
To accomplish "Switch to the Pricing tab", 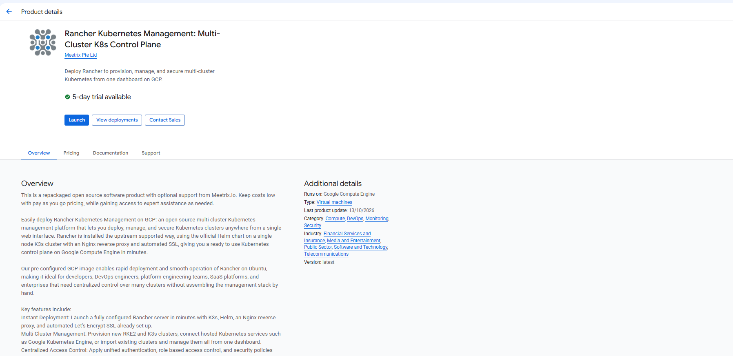I will 71,153.
